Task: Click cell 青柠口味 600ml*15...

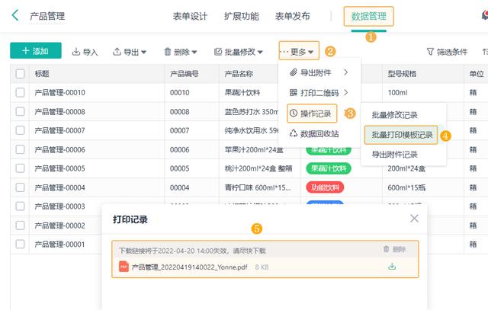Action: tap(258, 187)
